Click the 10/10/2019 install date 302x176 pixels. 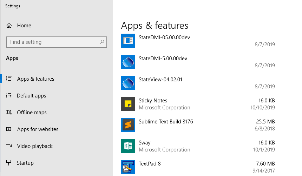(263, 108)
